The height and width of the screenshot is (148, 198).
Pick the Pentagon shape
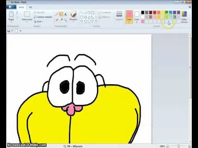pyautogui.click(x=85, y=21)
